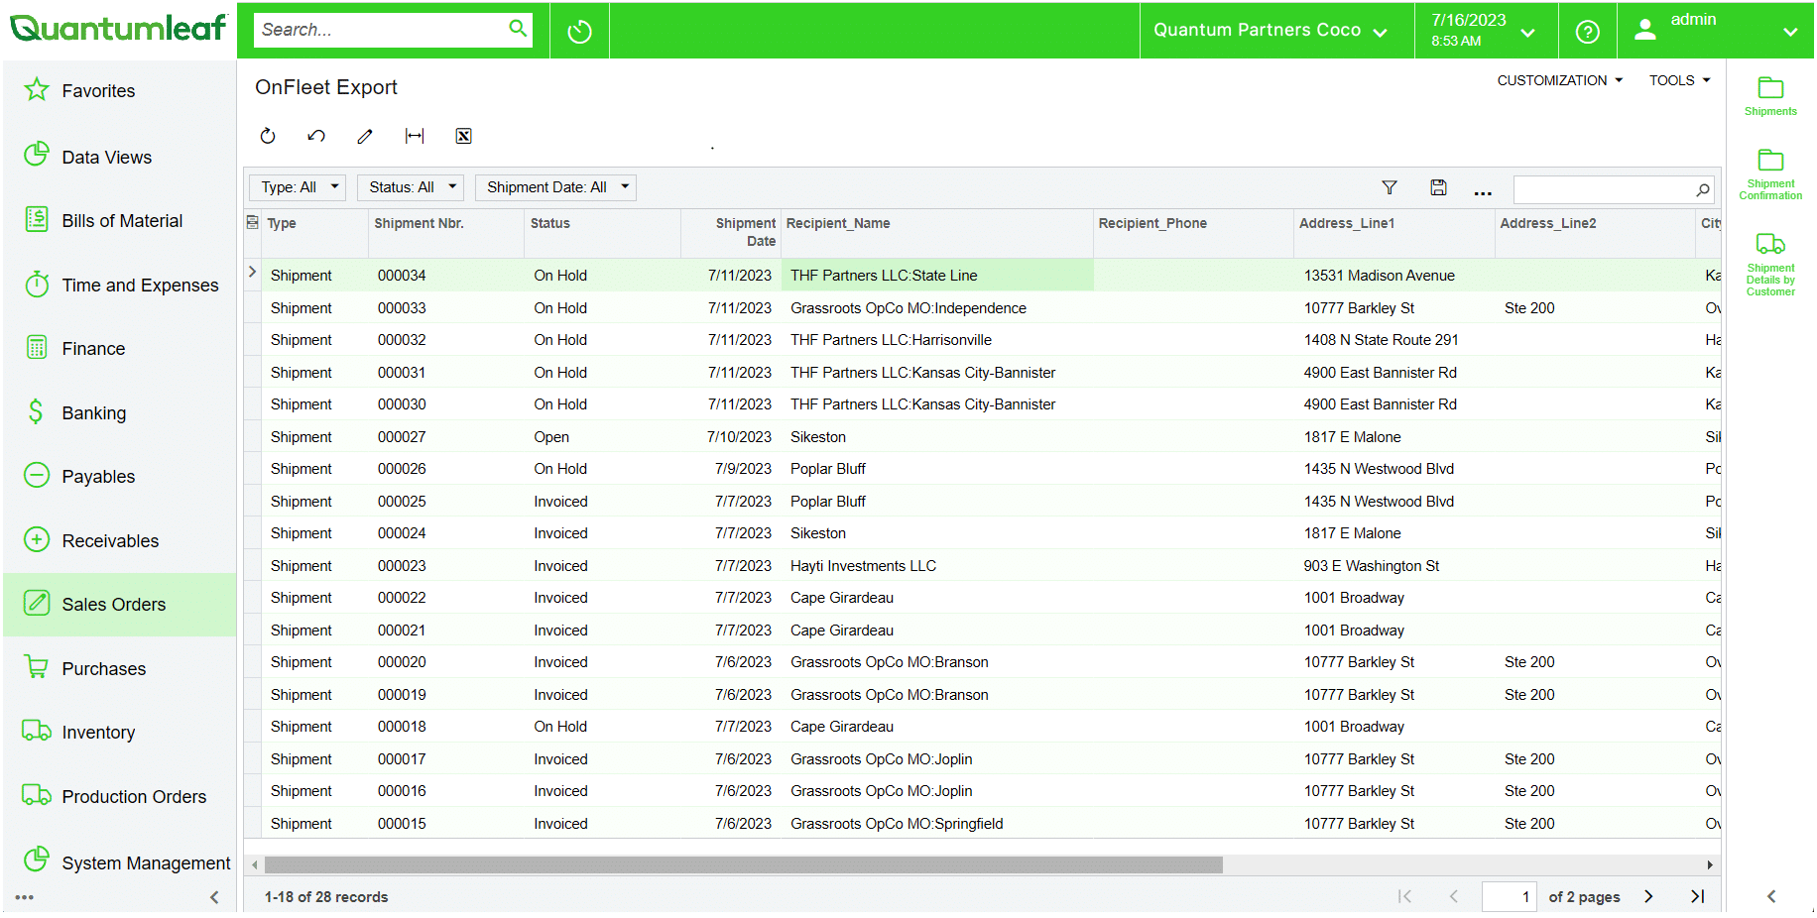This screenshot has height=918, width=1817.
Task: Select shipment number 000027
Action: (x=402, y=437)
